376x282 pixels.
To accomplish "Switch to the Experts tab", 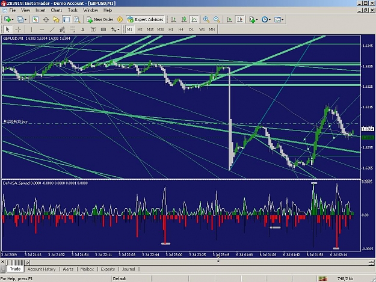I will 108,269.
